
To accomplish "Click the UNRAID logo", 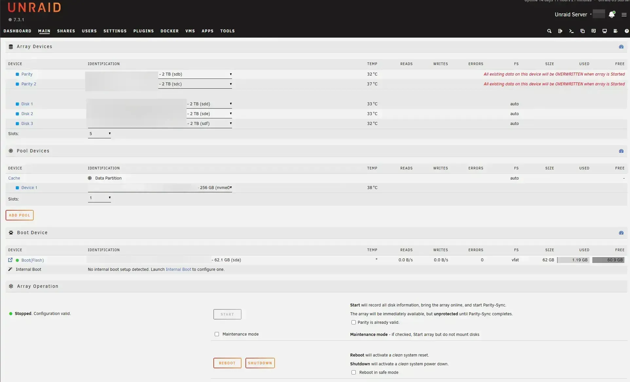I will (x=34, y=8).
